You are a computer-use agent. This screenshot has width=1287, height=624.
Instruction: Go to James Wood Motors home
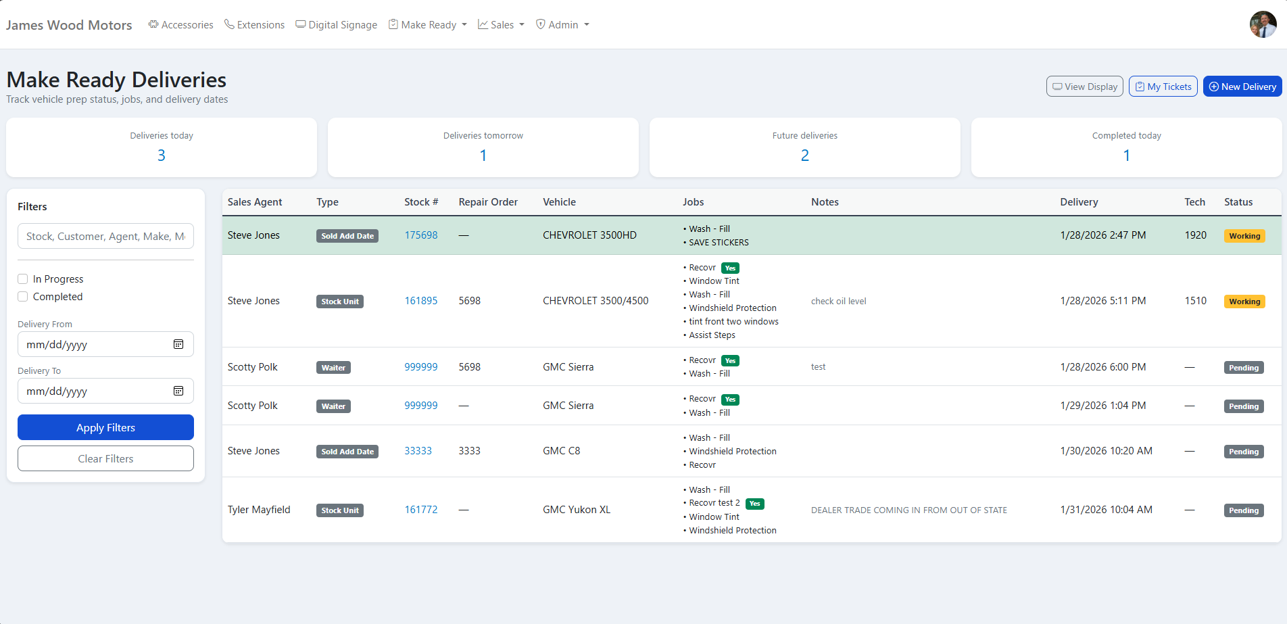[69, 24]
